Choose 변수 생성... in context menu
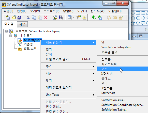 click(68, 107)
